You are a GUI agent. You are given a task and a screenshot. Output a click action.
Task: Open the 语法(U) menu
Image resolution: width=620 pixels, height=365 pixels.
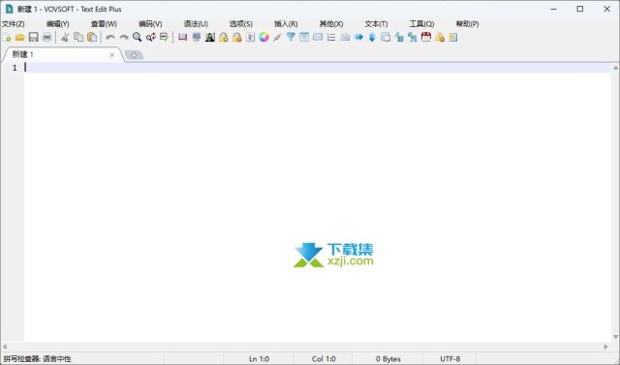(196, 24)
